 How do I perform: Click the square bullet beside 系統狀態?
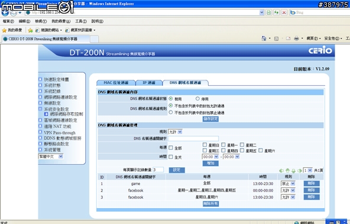pos(40,85)
